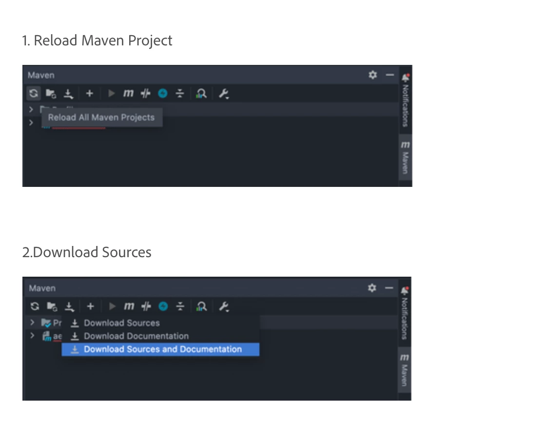Viewport: 543px width, 446px height.
Task: Hide the step 1 Maven panel with minus icon
Action: (390, 75)
